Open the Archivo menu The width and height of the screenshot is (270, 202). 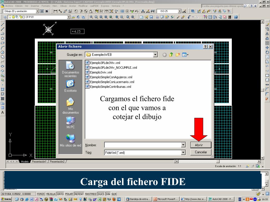[9, 6]
